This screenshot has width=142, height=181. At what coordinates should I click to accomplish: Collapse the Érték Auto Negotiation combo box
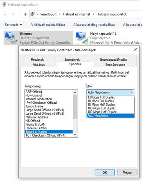[110, 92]
